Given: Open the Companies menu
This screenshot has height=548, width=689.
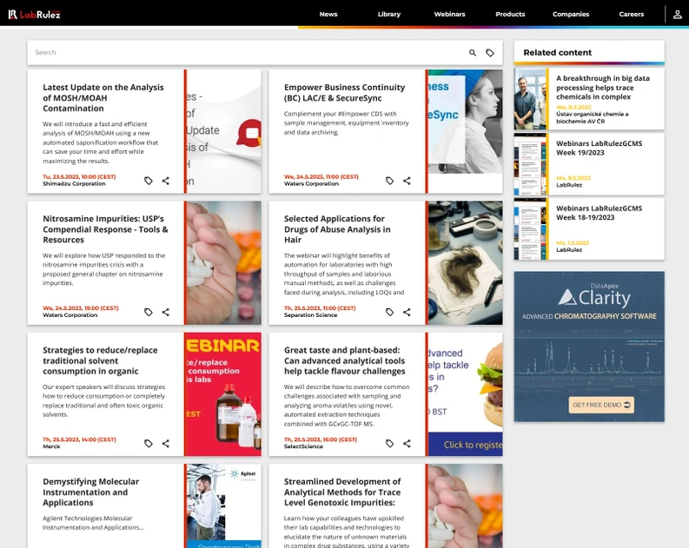Looking at the screenshot, I should (x=571, y=14).
